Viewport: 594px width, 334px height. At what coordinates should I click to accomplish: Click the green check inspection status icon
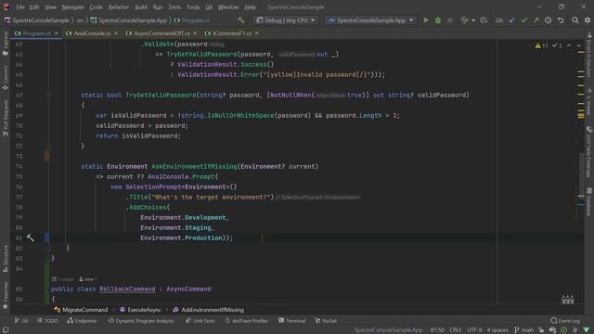(564, 330)
